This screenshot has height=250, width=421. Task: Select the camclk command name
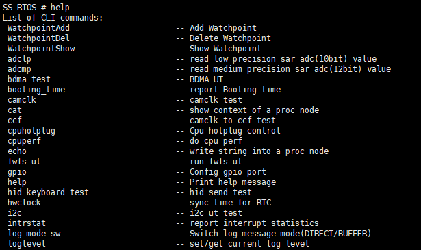coord(22,100)
